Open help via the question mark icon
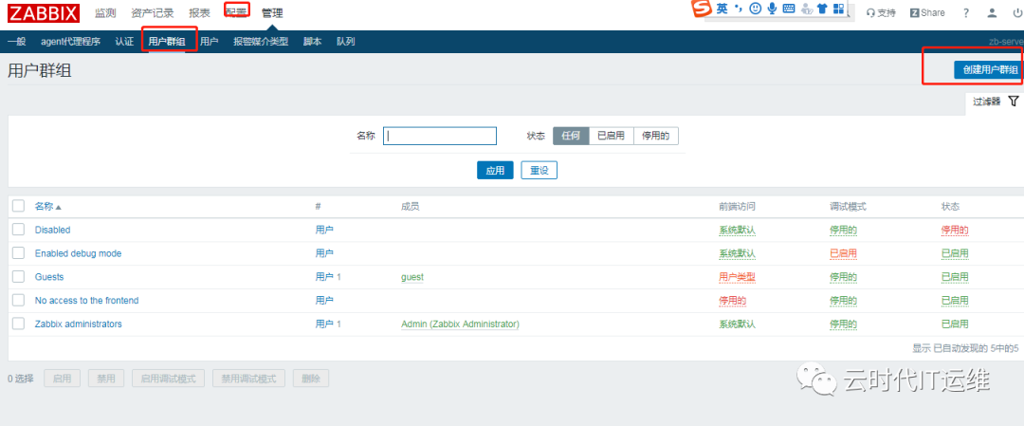The image size is (1024, 426). (966, 12)
